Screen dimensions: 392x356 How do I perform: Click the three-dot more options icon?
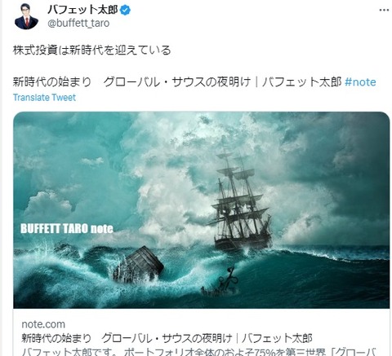pyautogui.click(x=384, y=11)
